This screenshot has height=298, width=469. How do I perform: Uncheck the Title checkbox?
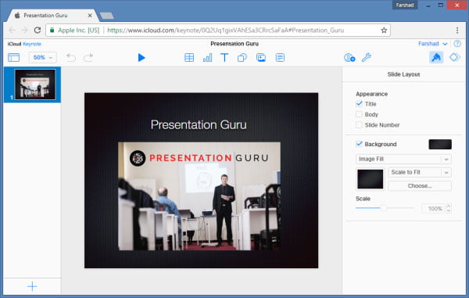[x=359, y=104]
